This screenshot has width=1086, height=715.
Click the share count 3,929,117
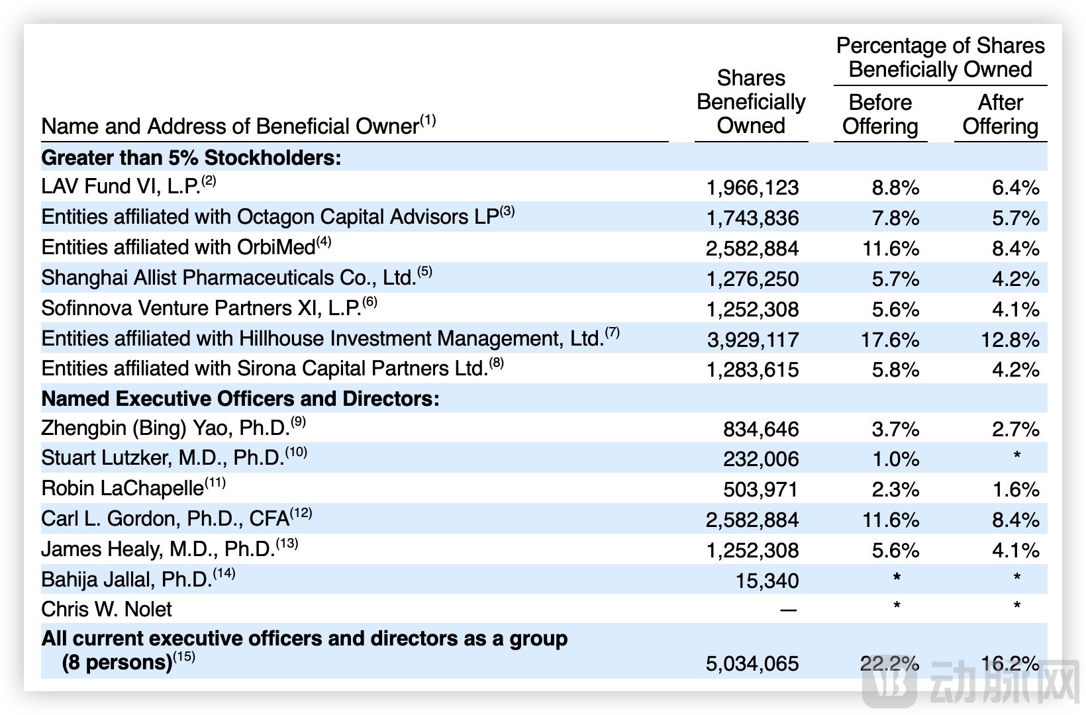[x=752, y=340]
